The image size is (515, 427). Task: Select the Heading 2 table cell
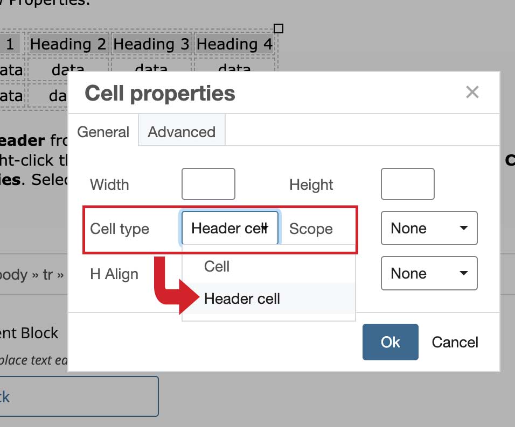click(67, 44)
